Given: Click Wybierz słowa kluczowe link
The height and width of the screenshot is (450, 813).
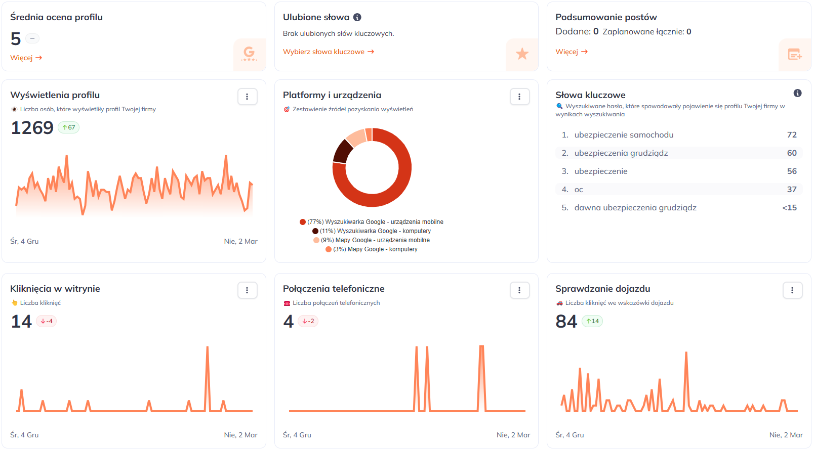Looking at the screenshot, I should [x=328, y=52].
